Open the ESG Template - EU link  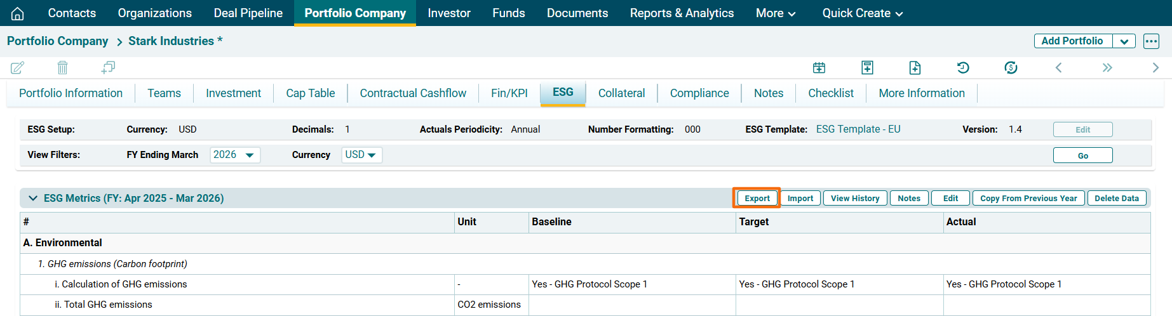(x=858, y=129)
